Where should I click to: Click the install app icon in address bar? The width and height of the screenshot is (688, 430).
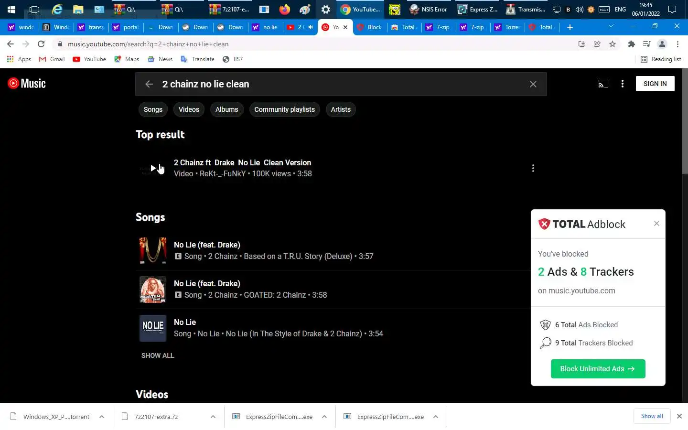[x=582, y=44]
